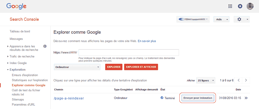This screenshot has width=259, height=109.
Task: Open Sitemaps in the sidebar
Action: click(x=18, y=99)
